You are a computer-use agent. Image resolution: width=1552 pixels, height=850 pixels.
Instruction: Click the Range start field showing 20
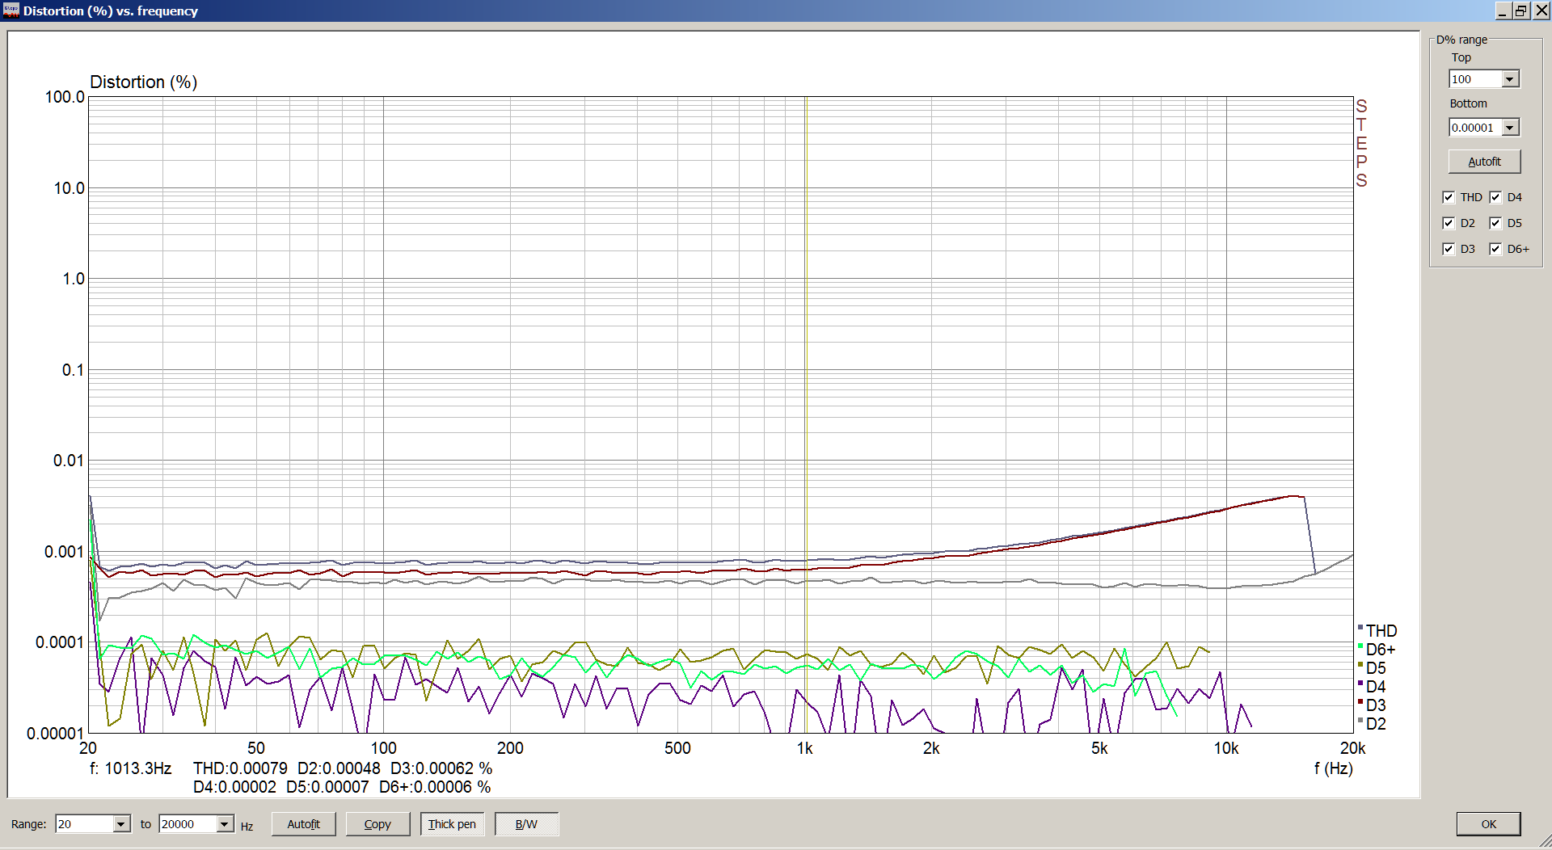click(84, 824)
